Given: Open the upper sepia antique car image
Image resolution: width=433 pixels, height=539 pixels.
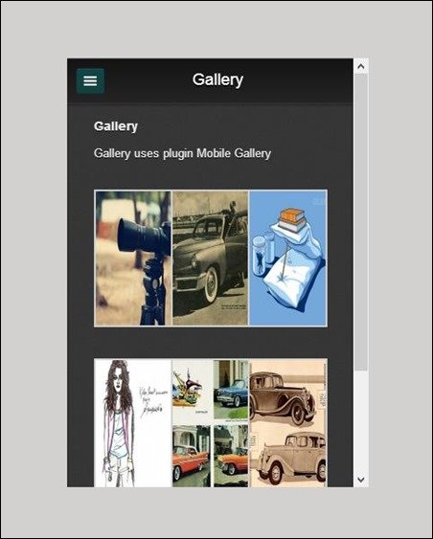Looking at the screenshot, I should [x=287, y=393].
